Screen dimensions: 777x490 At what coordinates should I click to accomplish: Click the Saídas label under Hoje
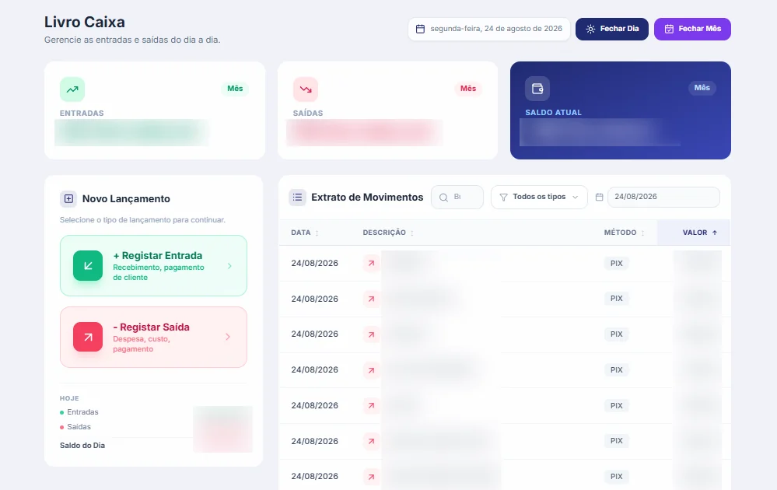[79, 426]
